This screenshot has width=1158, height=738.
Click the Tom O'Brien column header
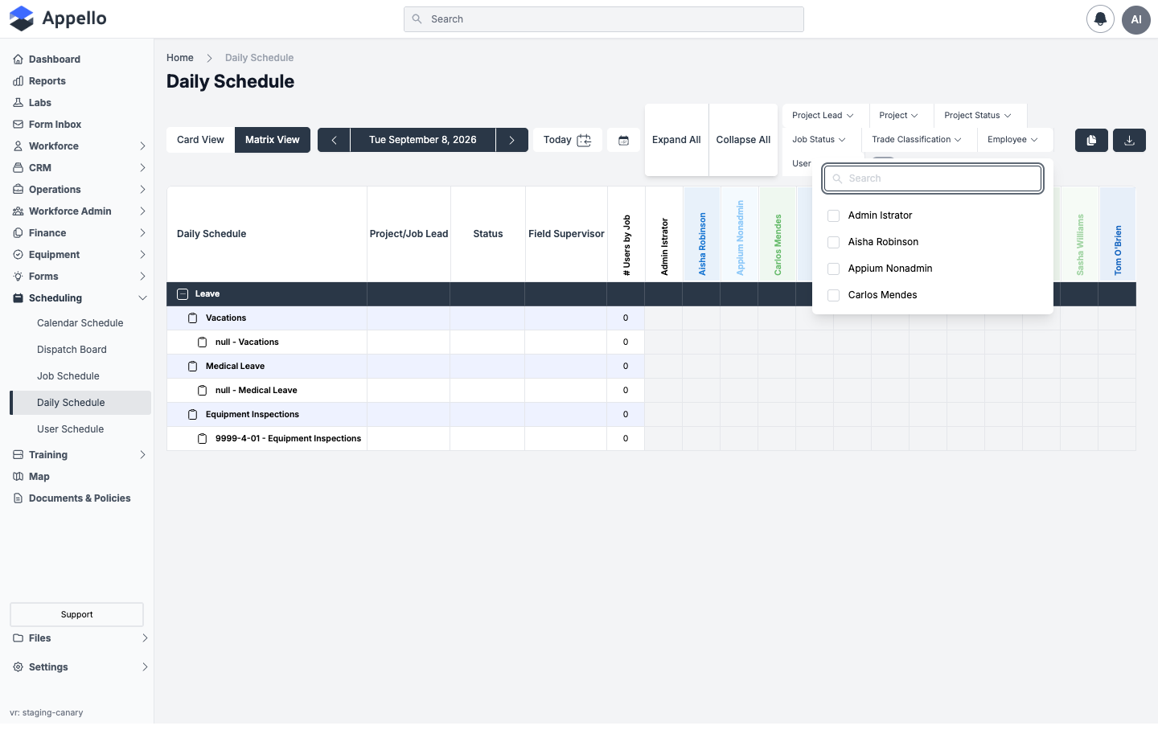[x=1117, y=235]
